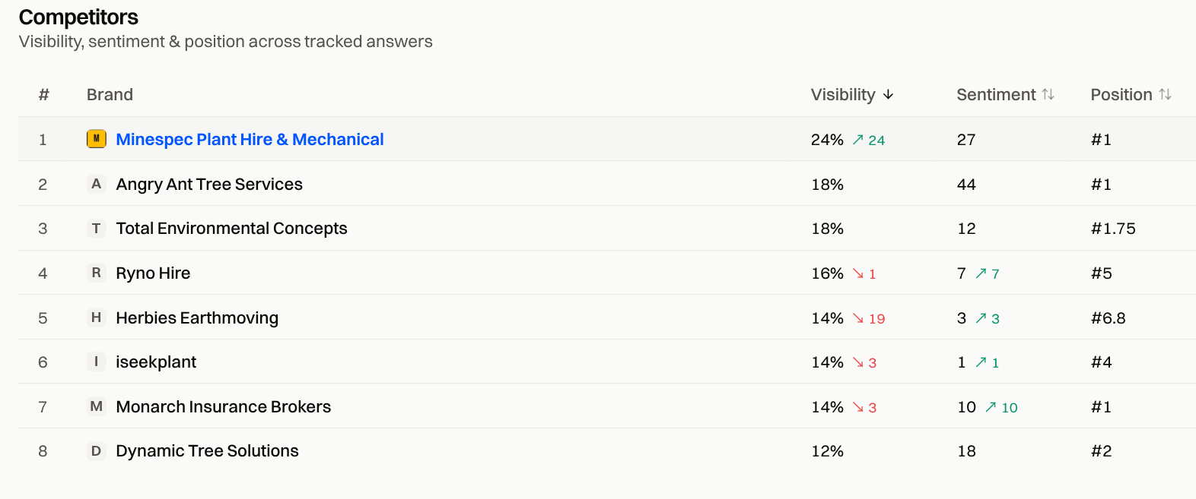Image resolution: width=1196 pixels, height=499 pixels.
Task: Click the Brand column header
Action: coord(110,95)
